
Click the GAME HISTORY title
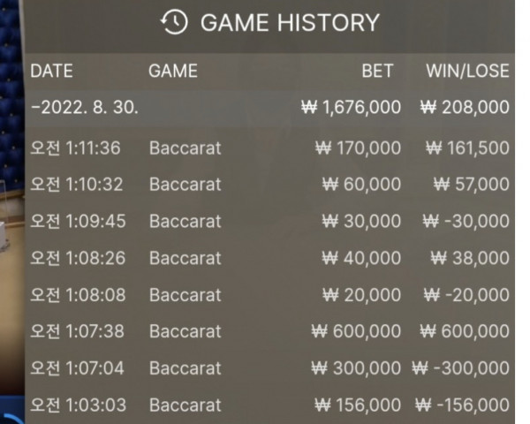290,23
